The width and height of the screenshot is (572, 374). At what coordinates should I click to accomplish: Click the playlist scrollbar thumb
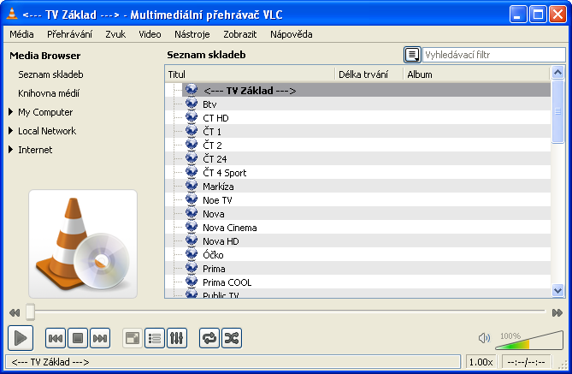pyautogui.click(x=557, y=111)
